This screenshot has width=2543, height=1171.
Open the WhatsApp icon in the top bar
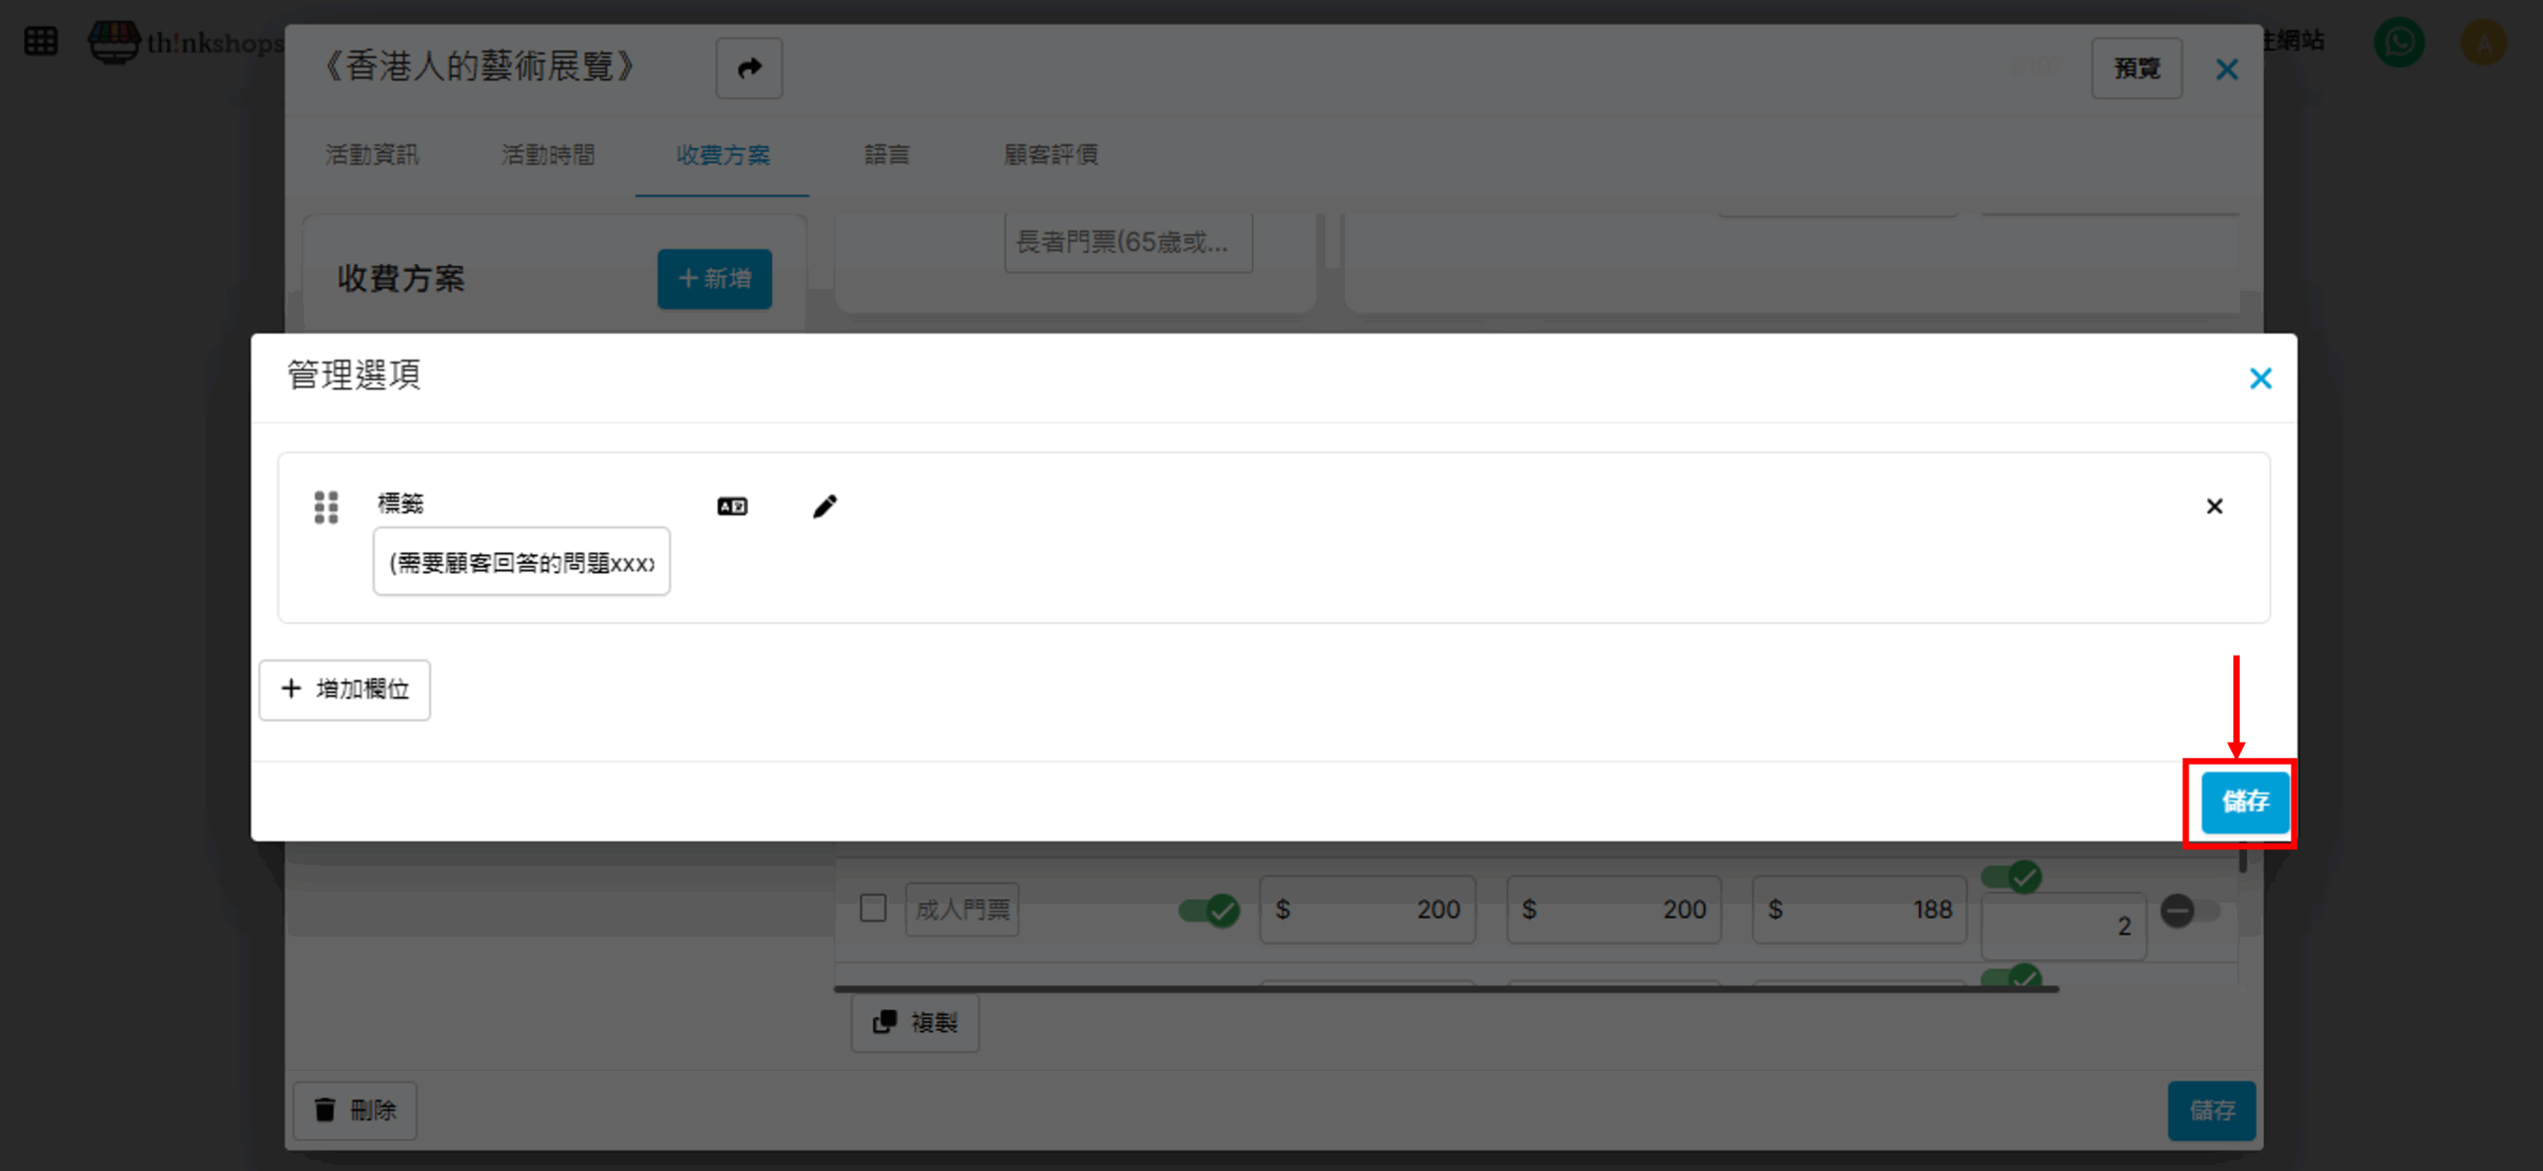2399,42
